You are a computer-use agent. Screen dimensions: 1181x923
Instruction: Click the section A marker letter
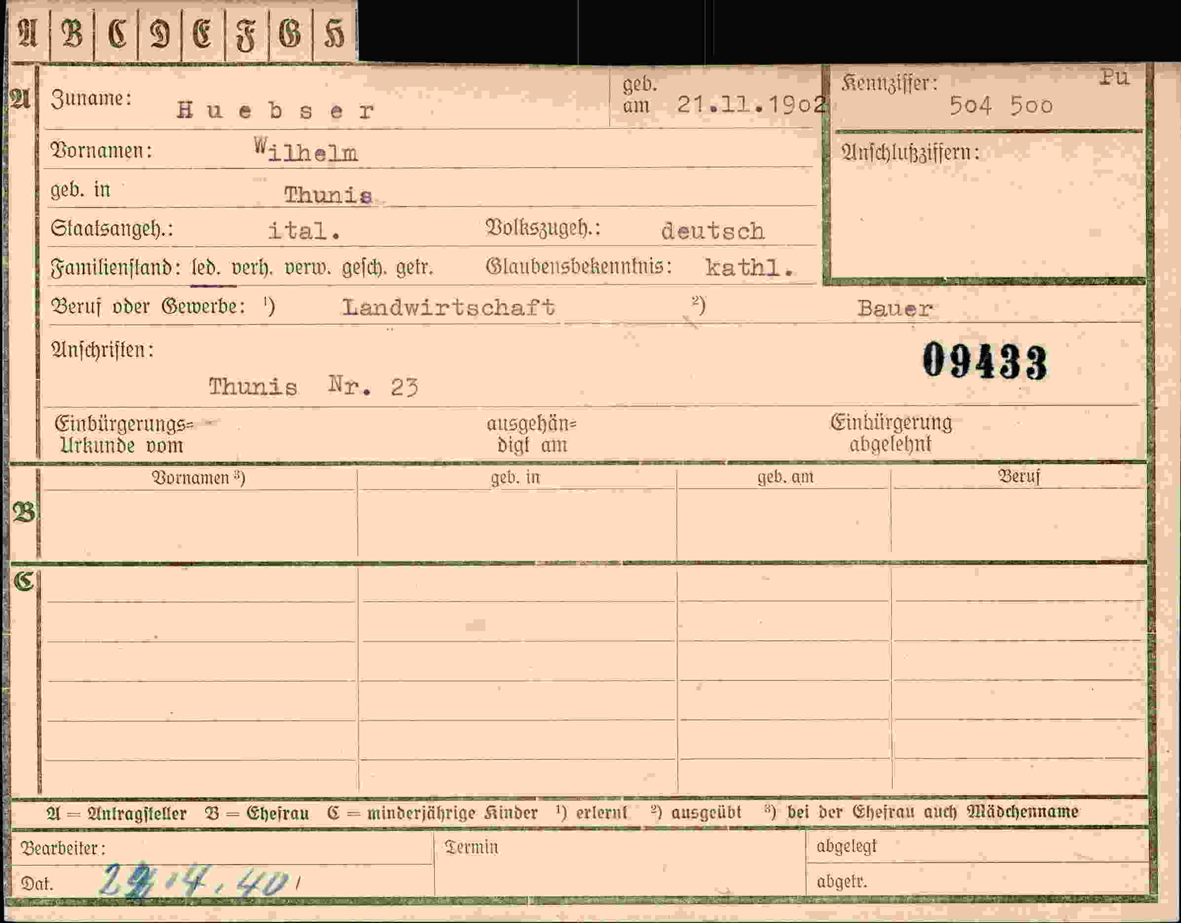pyautogui.click(x=20, y=99)
